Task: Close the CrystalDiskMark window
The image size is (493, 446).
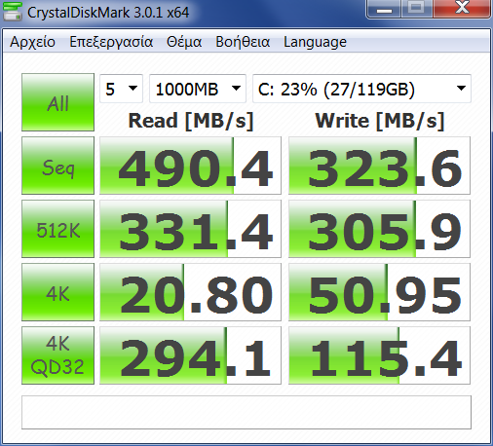Action: [x=462, y=9]
